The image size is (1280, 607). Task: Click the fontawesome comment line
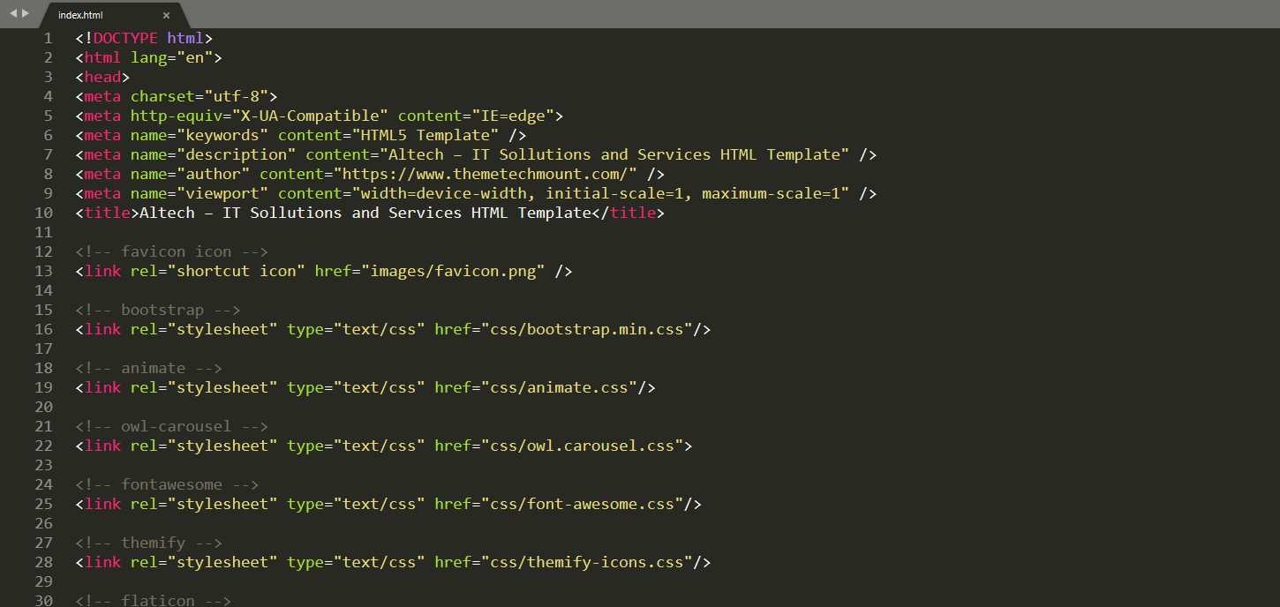coord(167,484)
